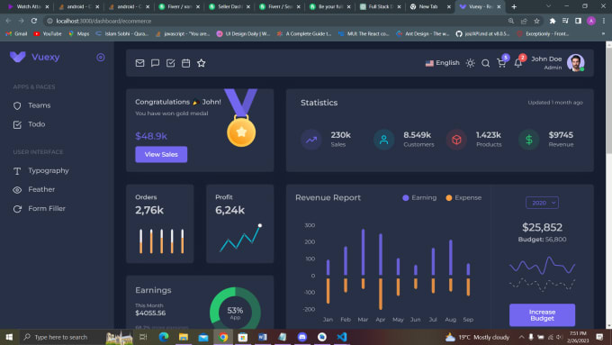
Task: Open Discord from taskbar
Action: pyautogui.click(x=302, y=337)
